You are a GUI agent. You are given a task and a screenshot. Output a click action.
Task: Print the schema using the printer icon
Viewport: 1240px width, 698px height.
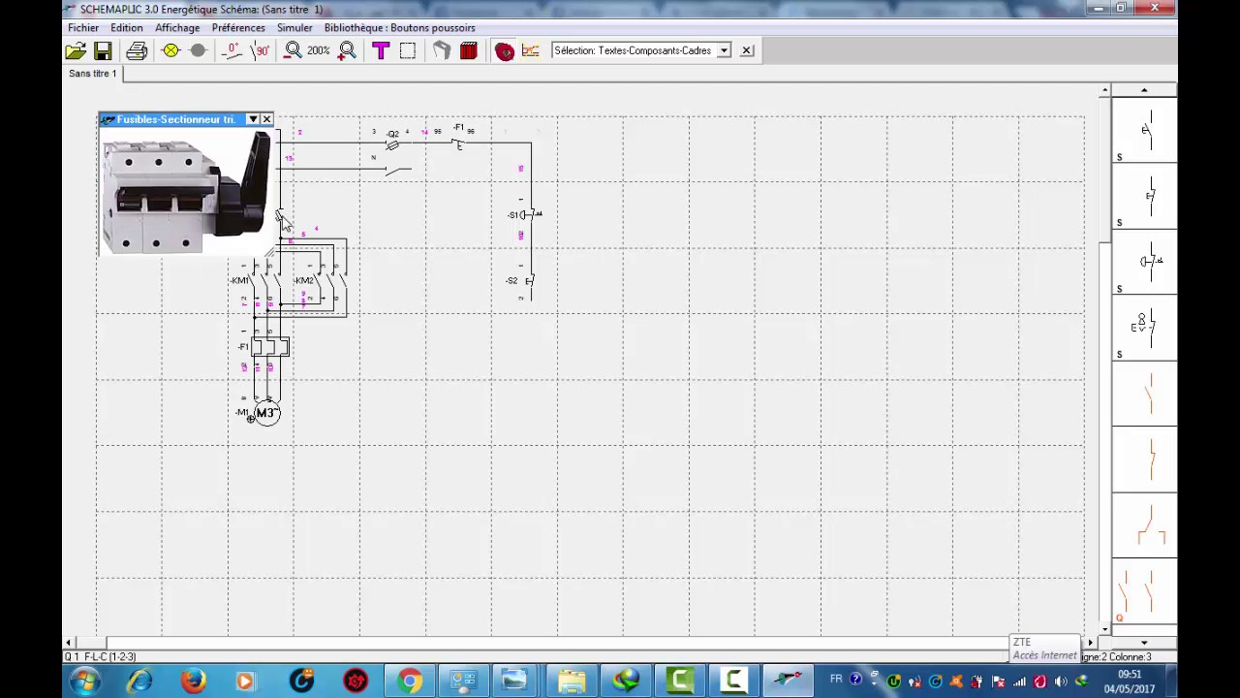[x=137, y=50]
